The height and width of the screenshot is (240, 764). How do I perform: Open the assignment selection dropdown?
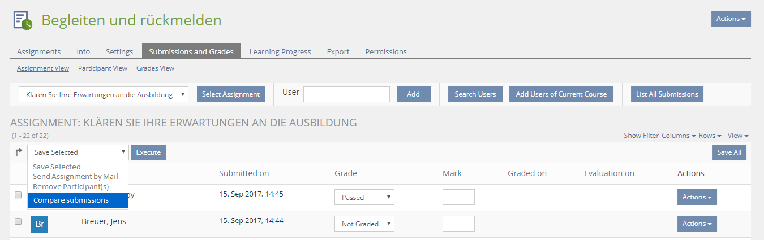point(104,94)
